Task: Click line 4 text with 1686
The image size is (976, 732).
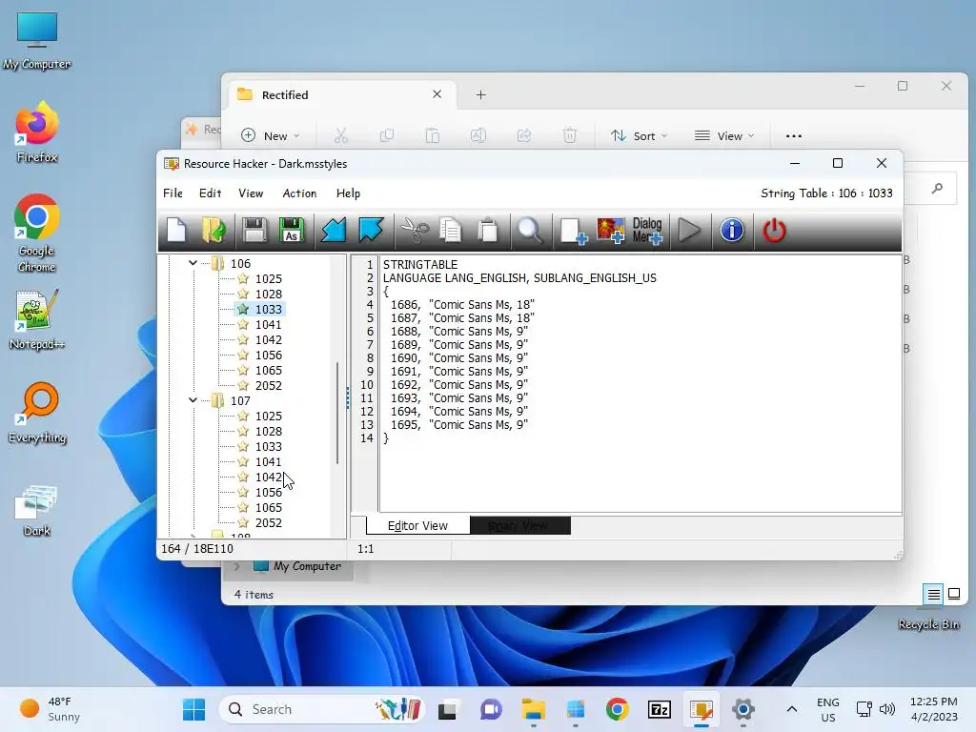Action: 462,304
